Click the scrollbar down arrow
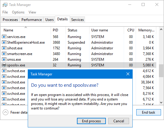 [161, 102]
